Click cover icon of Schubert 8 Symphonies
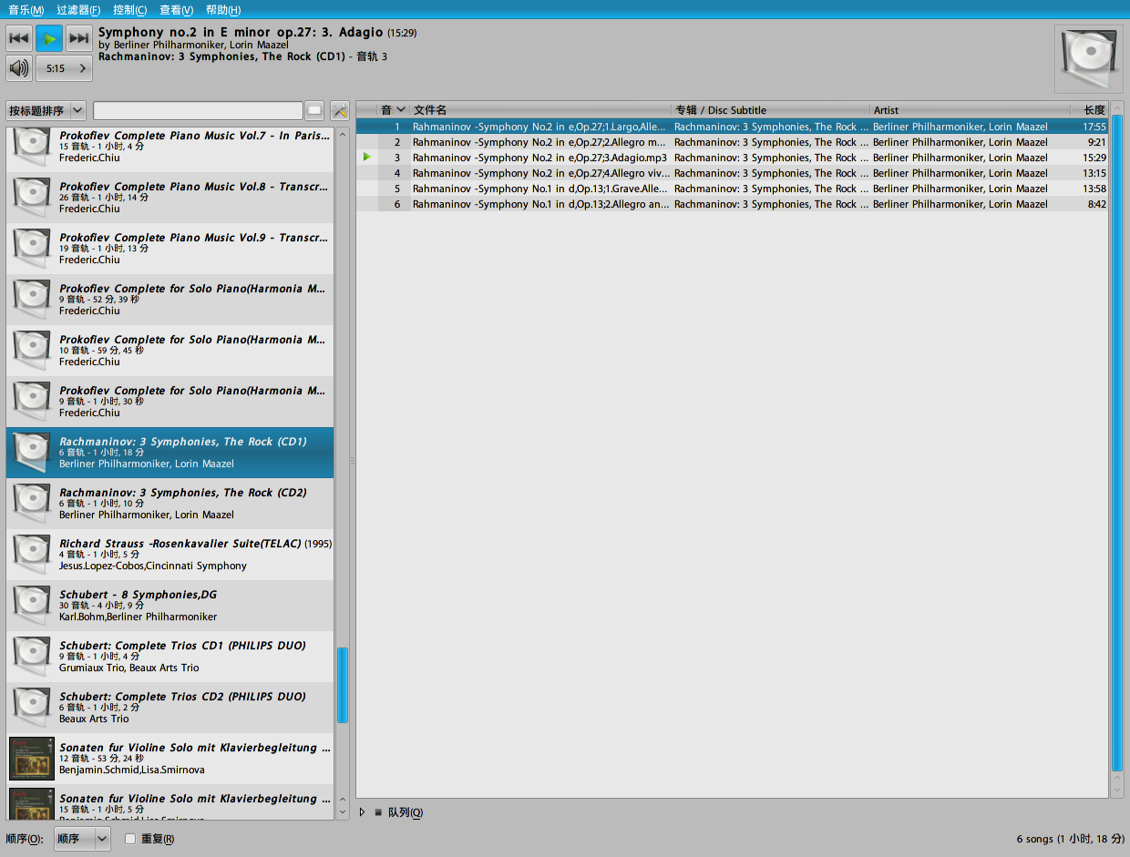 (32, 606)
